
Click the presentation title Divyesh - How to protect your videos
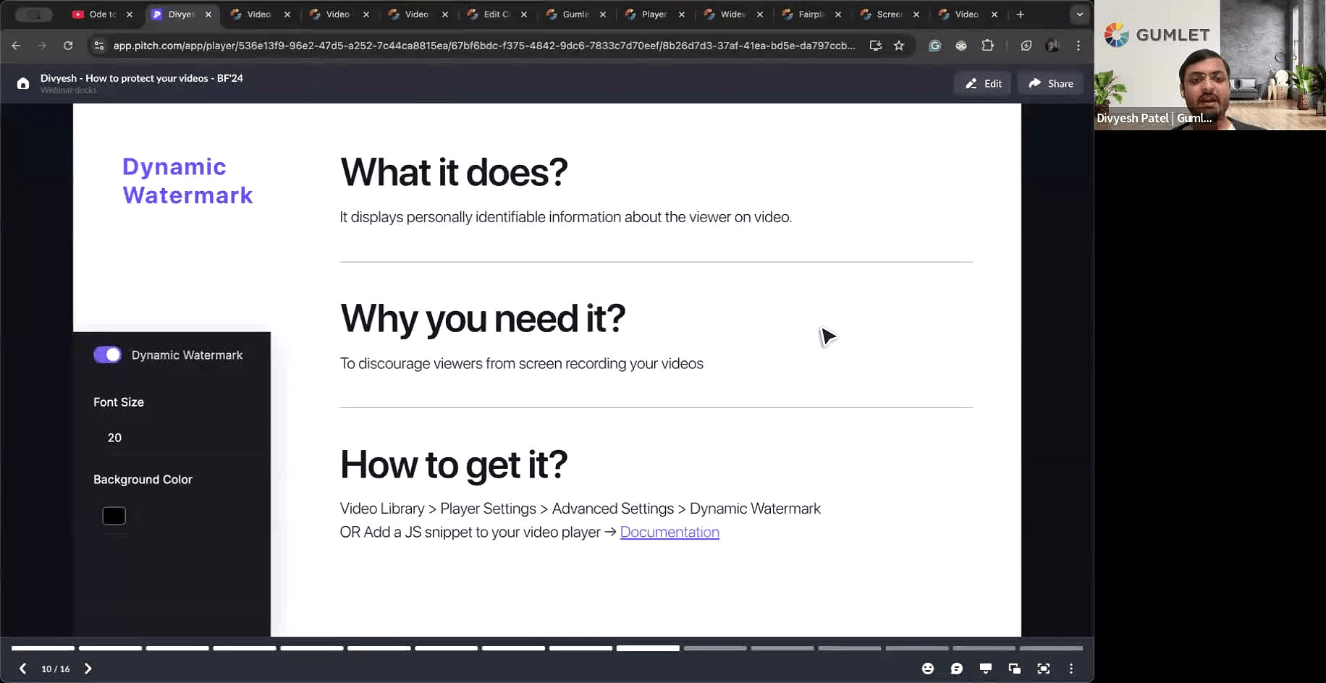(x=142, y=78)
